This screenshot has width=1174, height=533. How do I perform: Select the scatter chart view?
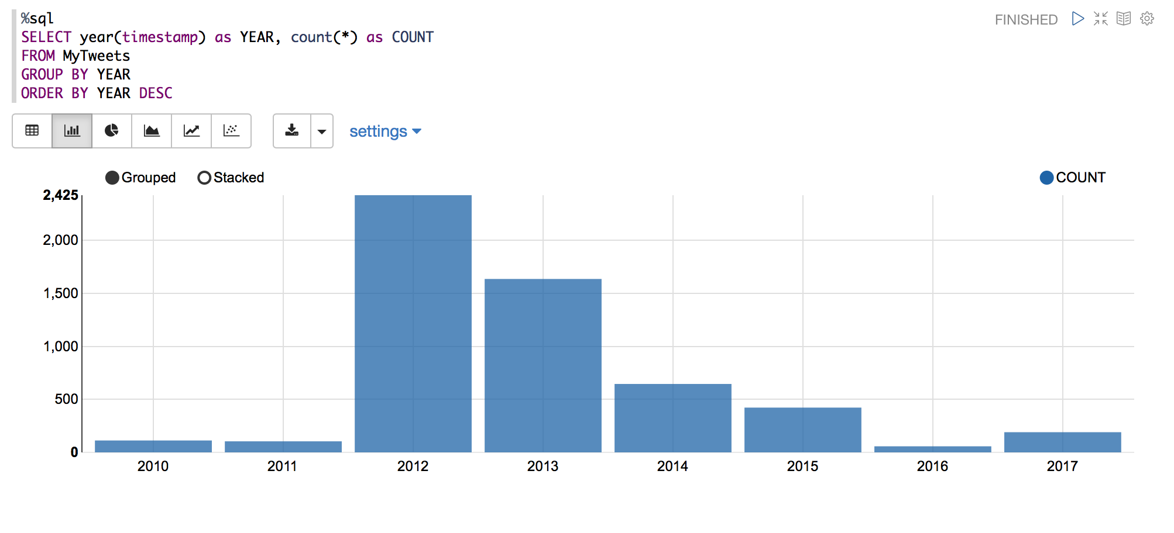pyautogui.click(x=231, y=131)
